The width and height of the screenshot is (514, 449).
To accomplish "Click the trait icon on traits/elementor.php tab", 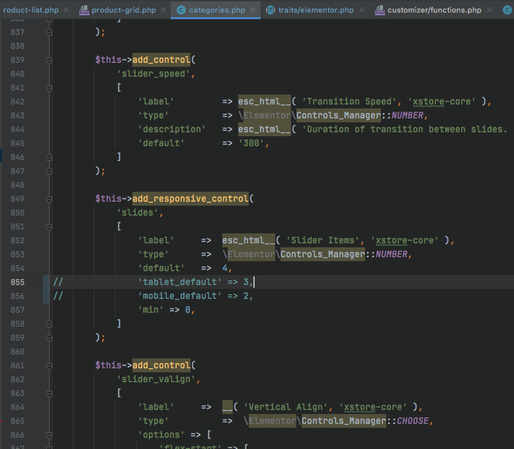I will (x=271, y=11).
